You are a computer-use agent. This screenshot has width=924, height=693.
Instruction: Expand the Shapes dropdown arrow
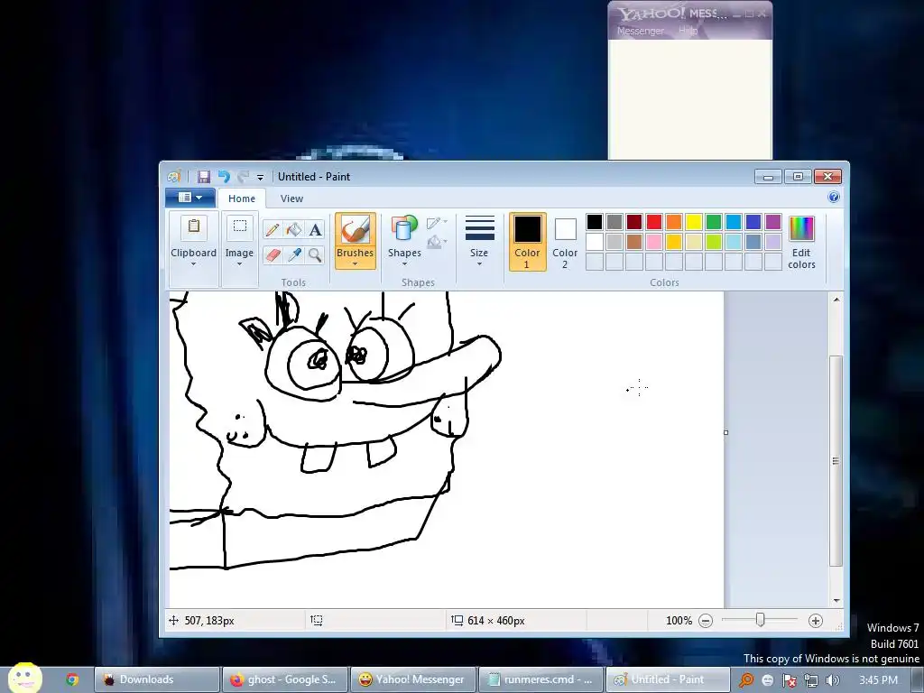tap(404, 264)
